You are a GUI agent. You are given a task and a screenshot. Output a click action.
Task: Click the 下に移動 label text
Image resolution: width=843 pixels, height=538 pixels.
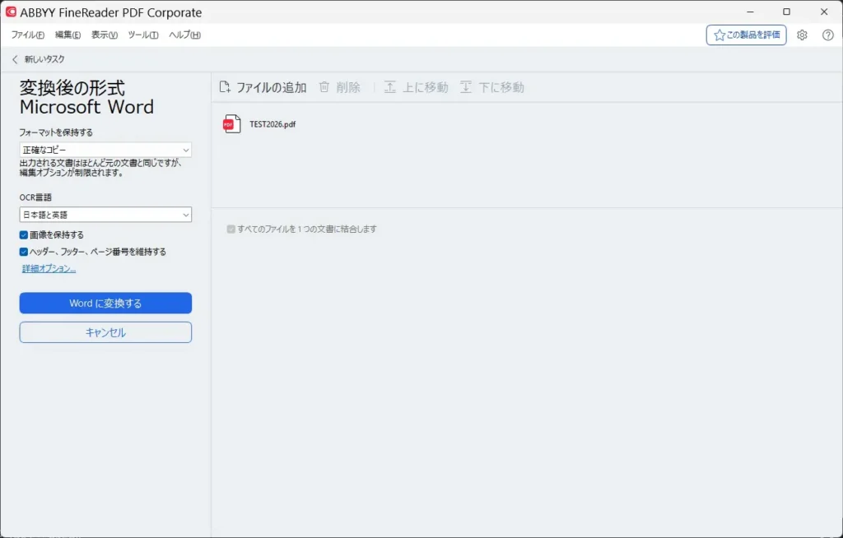click(x=501, y=87)
